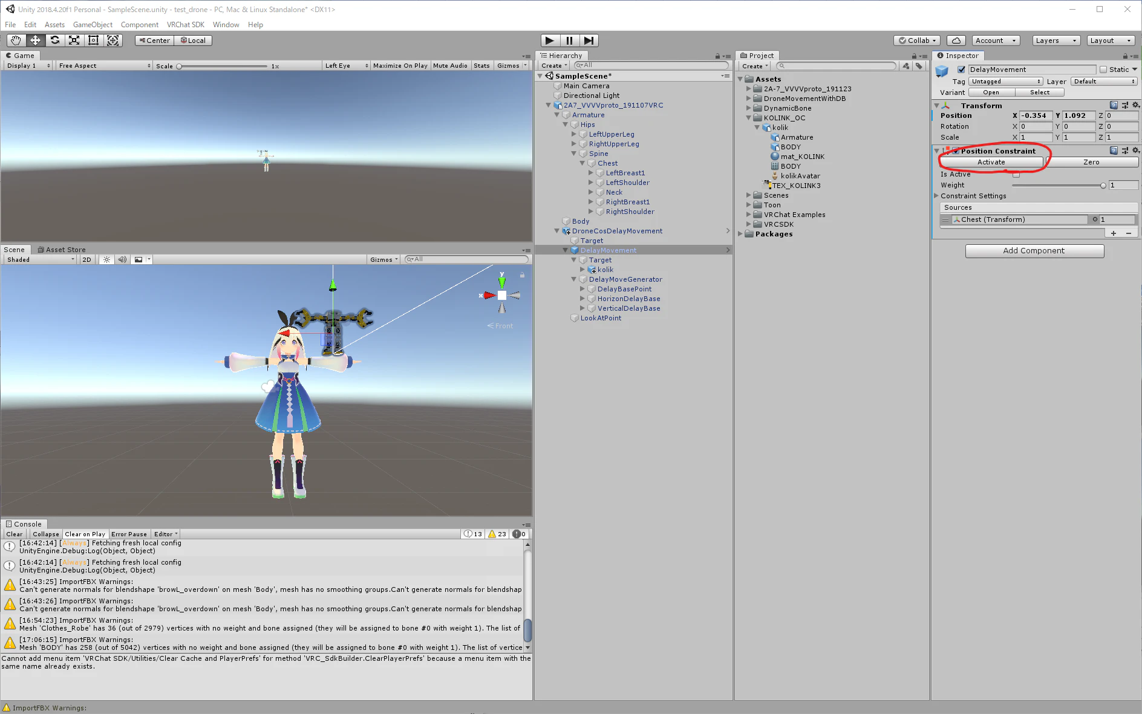
Task: Open Transform component gear menu
Action: [x=1135, y=105]
